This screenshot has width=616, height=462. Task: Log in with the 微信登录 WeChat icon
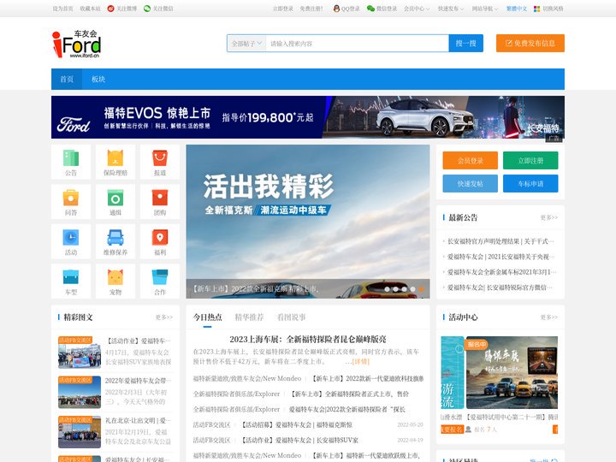(370, 9)
